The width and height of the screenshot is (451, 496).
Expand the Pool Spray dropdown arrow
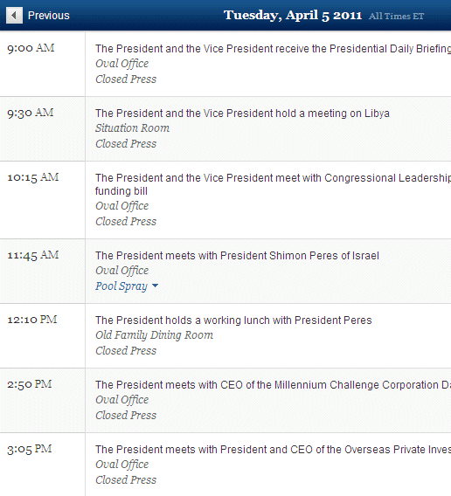click(155, 286)
